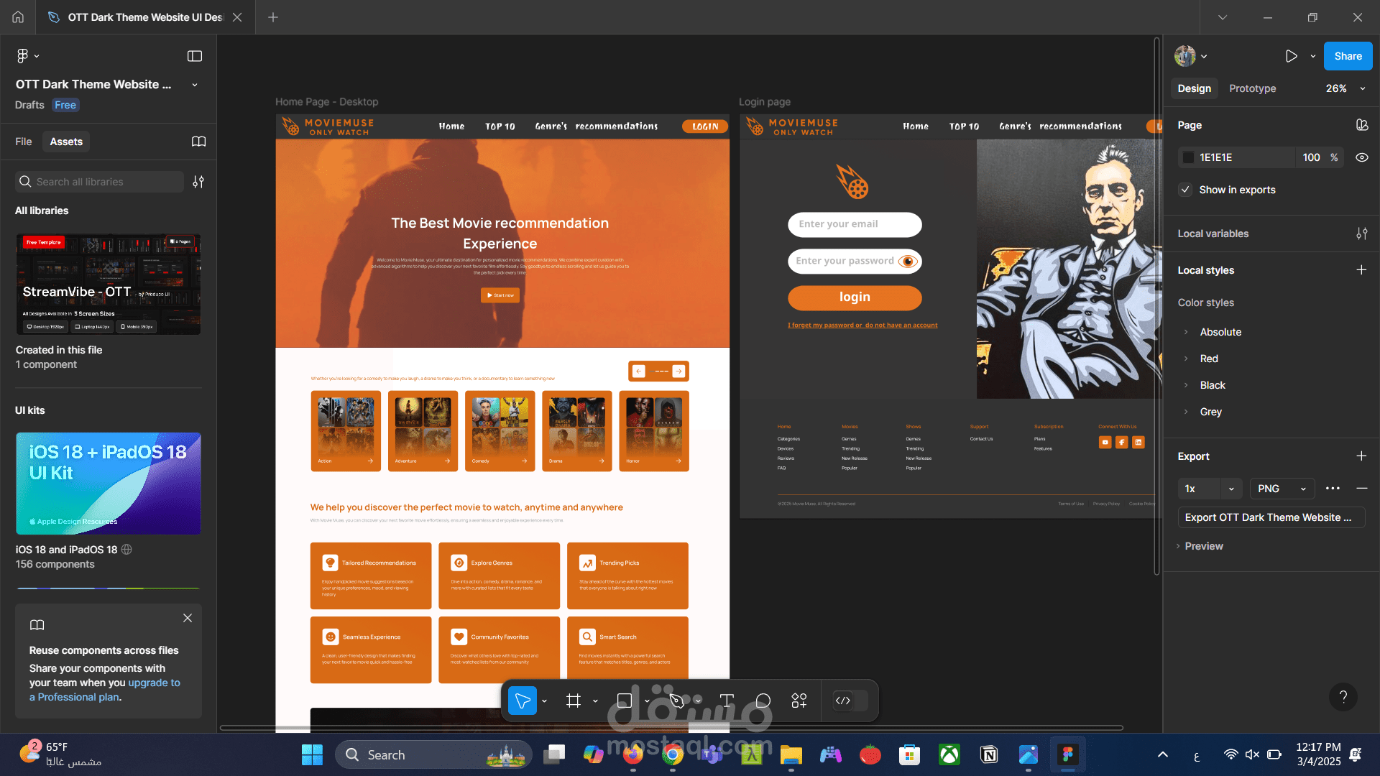Click the Present play icon
The image size is (1380, 776).
1292,56
